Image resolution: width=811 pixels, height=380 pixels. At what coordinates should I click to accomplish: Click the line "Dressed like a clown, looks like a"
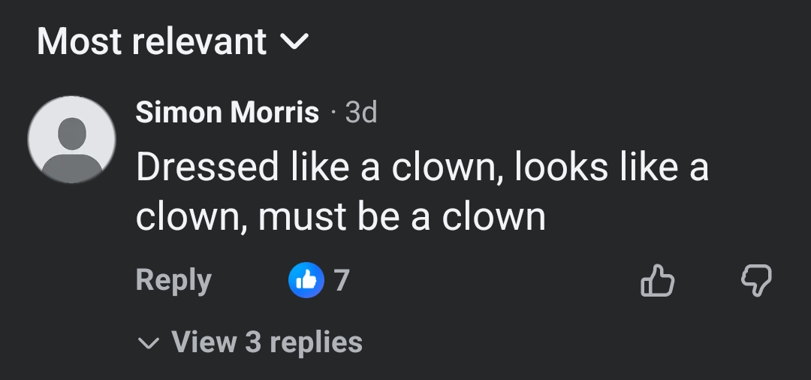(421, 167)
